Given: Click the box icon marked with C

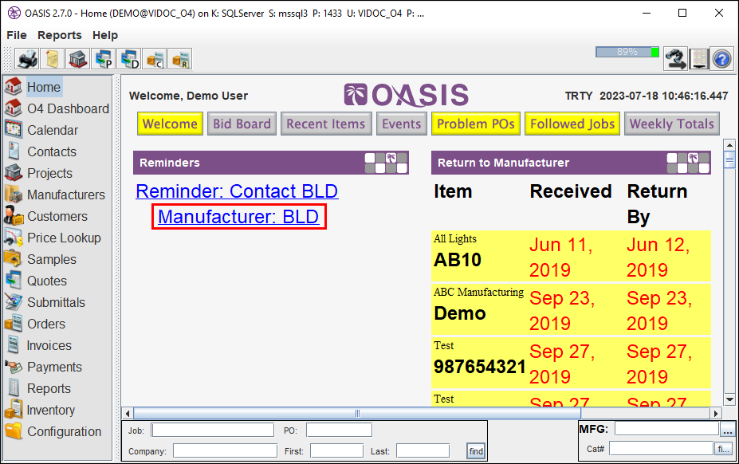Looking at the screenshot, I should pos(154,59).
